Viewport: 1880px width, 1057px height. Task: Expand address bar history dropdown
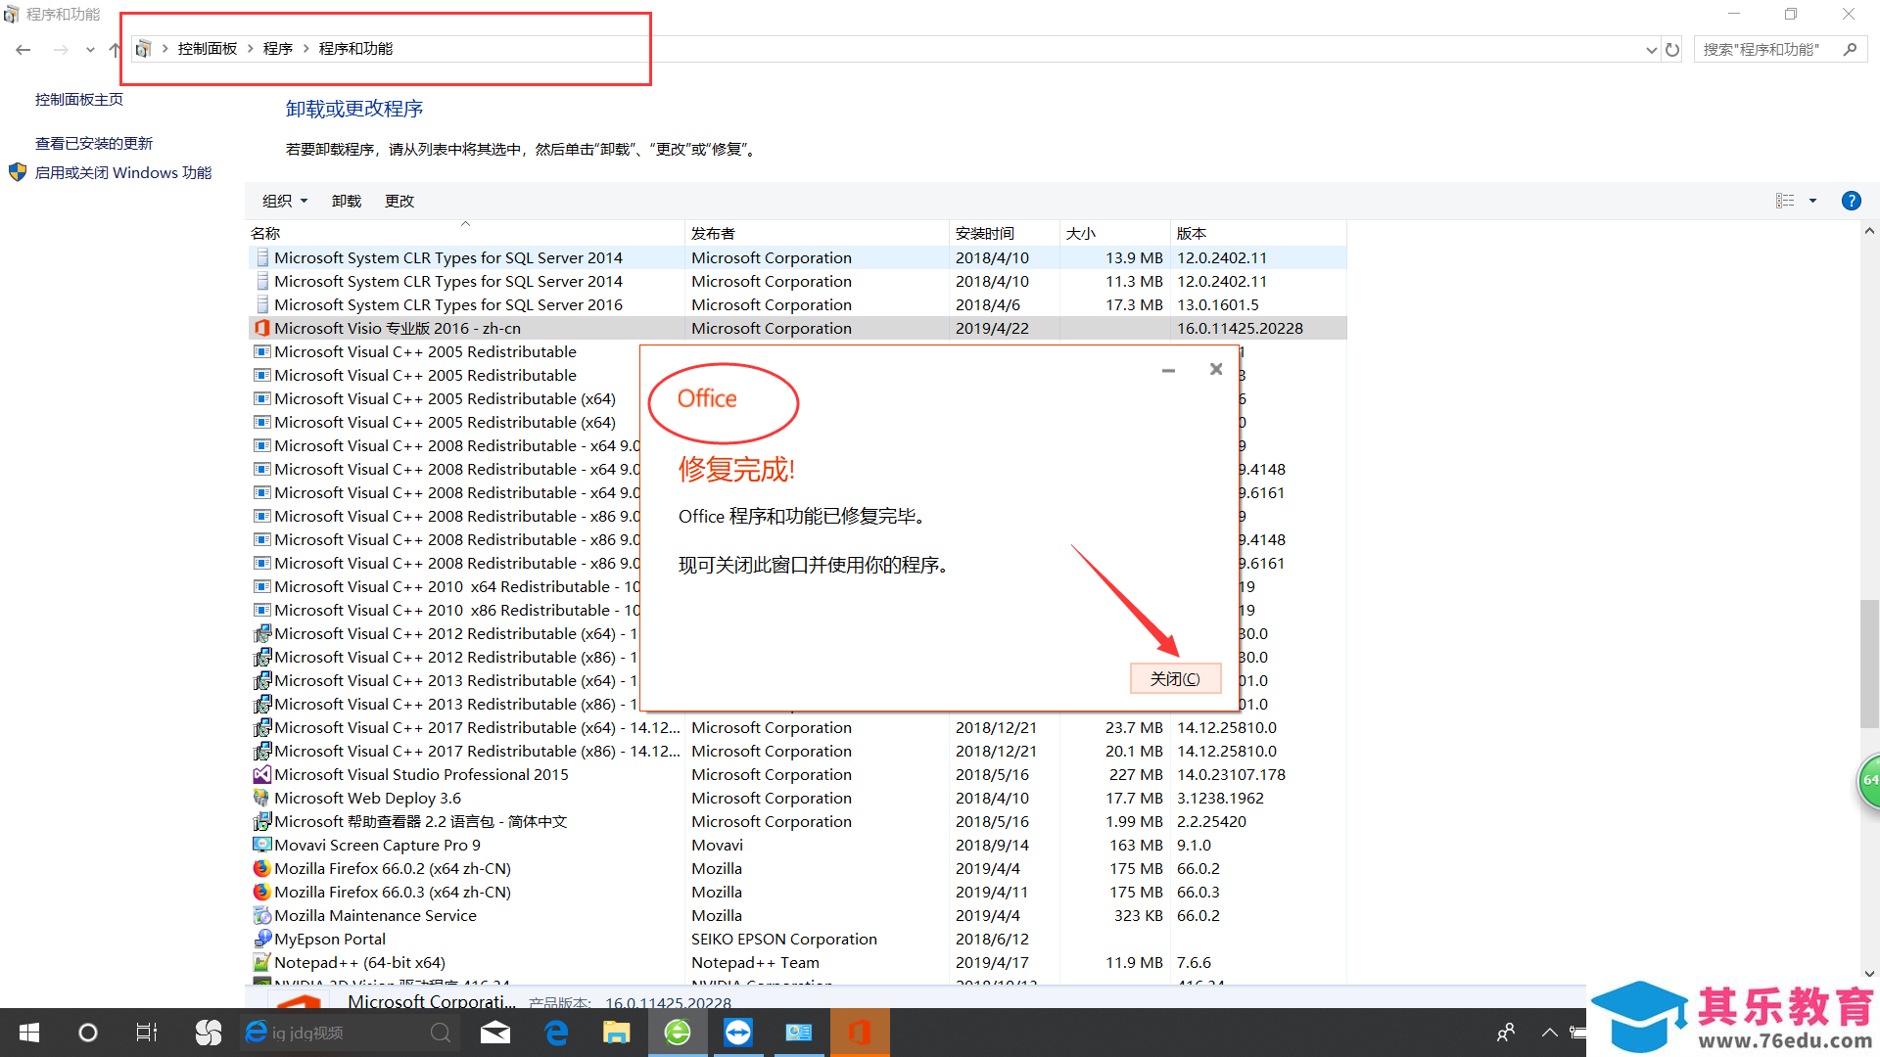[x=1651, y=49]
